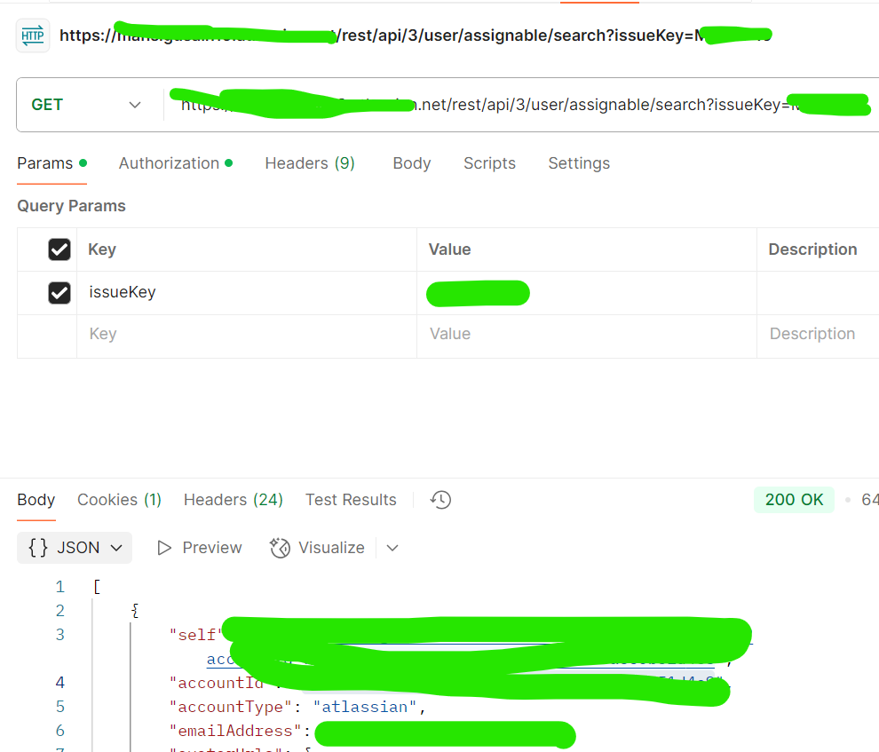This screenshot has width=879, height=752.
Task: Toggle the select-all params checkbox
Action: pos(59,249)
